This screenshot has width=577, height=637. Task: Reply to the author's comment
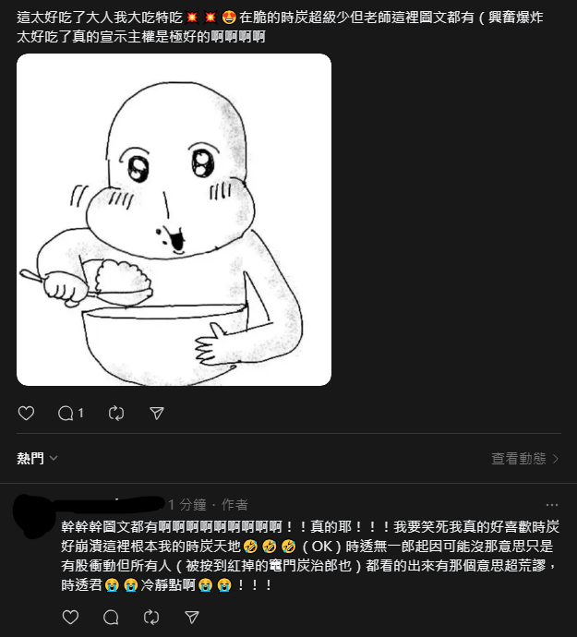click(111, 618)
